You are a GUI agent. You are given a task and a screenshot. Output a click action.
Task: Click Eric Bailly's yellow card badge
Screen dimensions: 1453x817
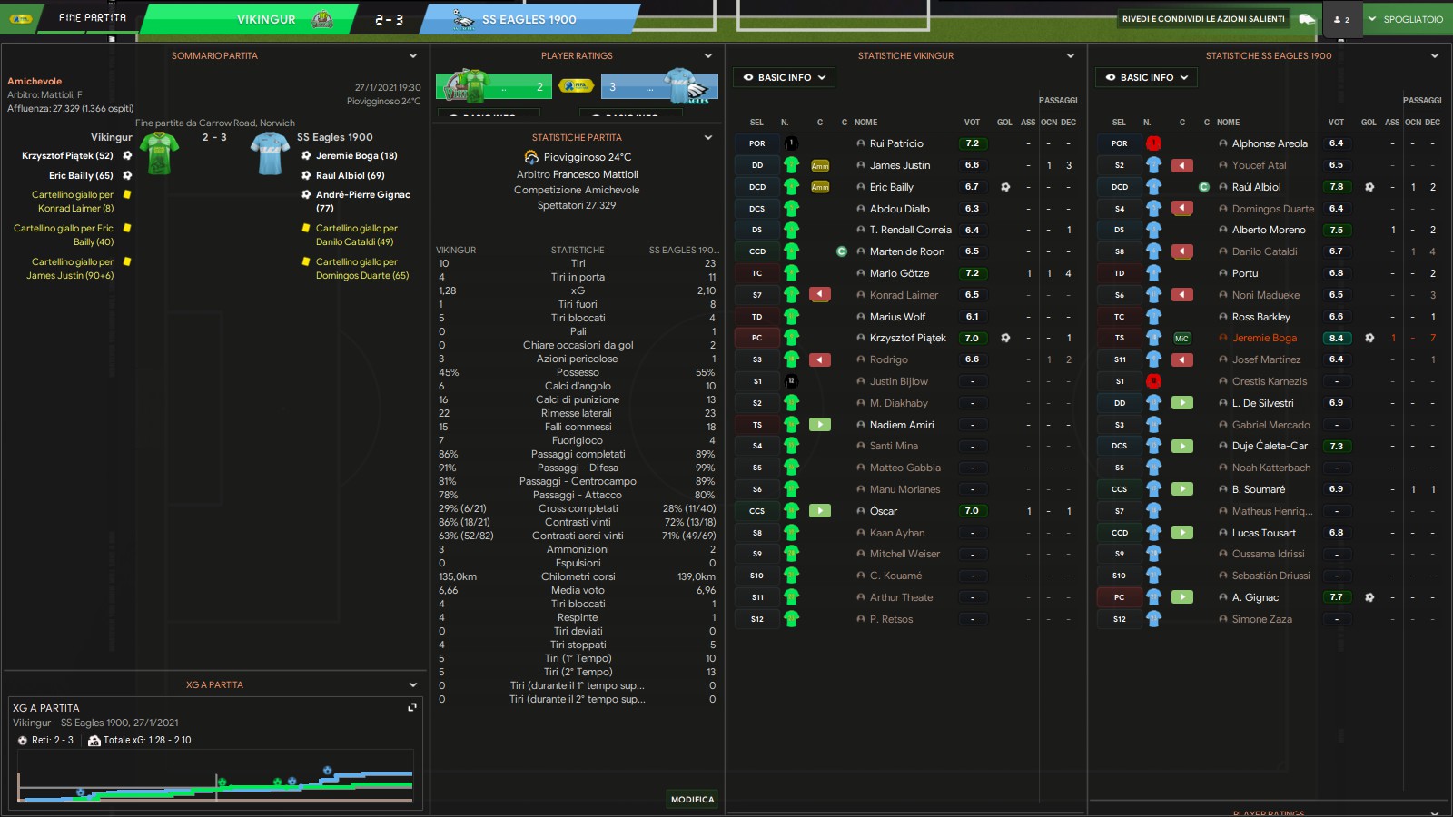click(x=820, y=187)
